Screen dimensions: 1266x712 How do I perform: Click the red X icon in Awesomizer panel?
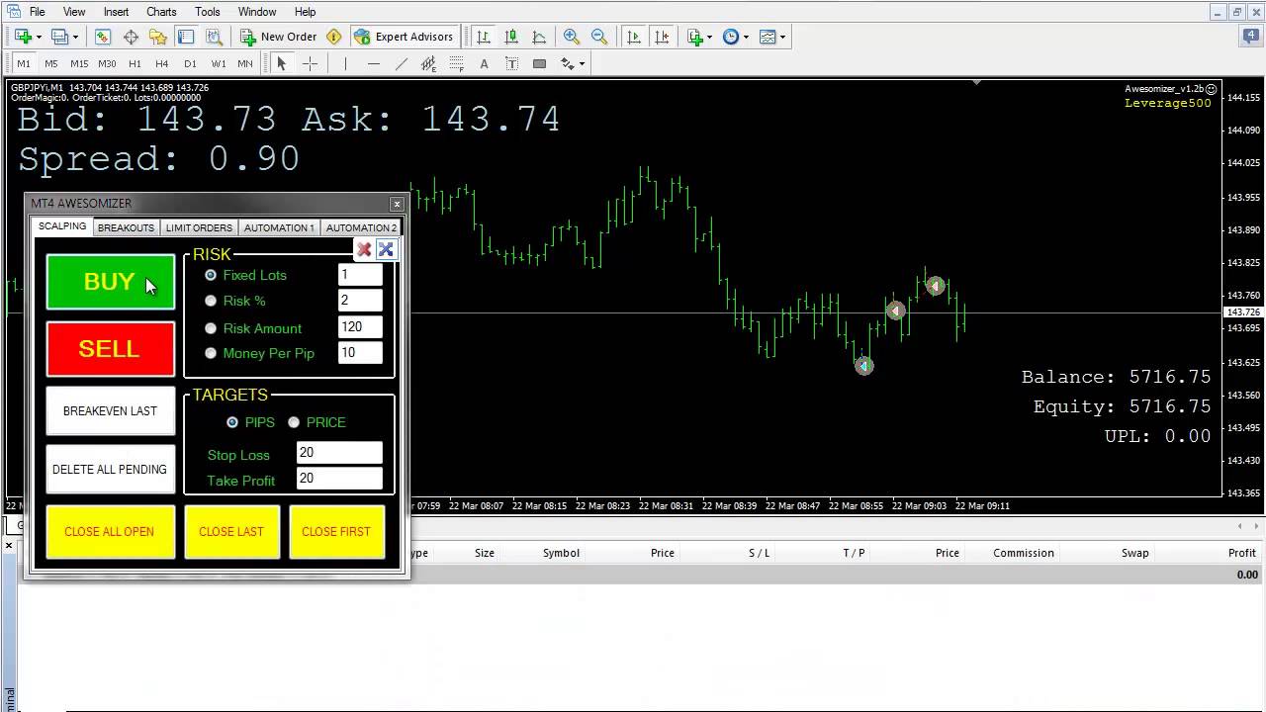(364, 249)
